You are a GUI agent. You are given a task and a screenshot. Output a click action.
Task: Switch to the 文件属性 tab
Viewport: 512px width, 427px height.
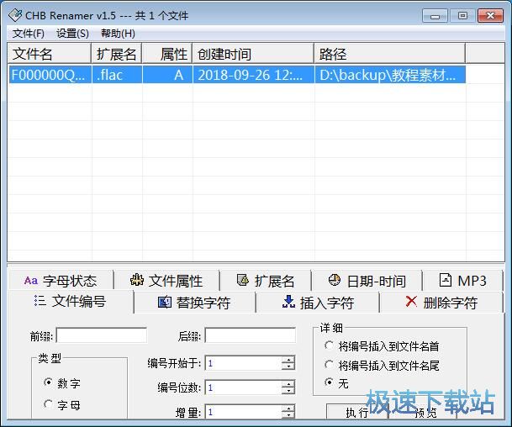click(x=166, y=281)
